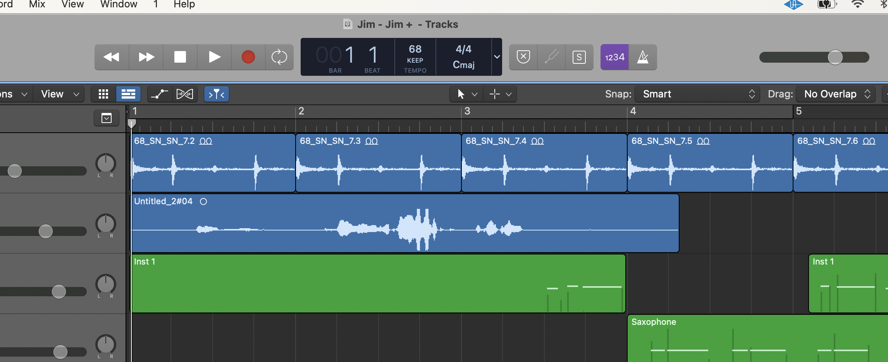Click bar 3 in the ruler
This screenshot has width=888, height=362.
tap(467, 111)
